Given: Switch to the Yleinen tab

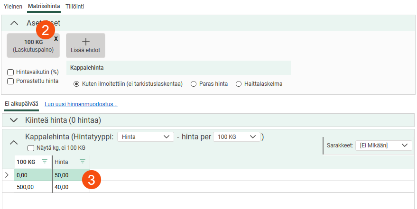Looking at the screenshot, I should pyautogui.click(x=13, y=7).
